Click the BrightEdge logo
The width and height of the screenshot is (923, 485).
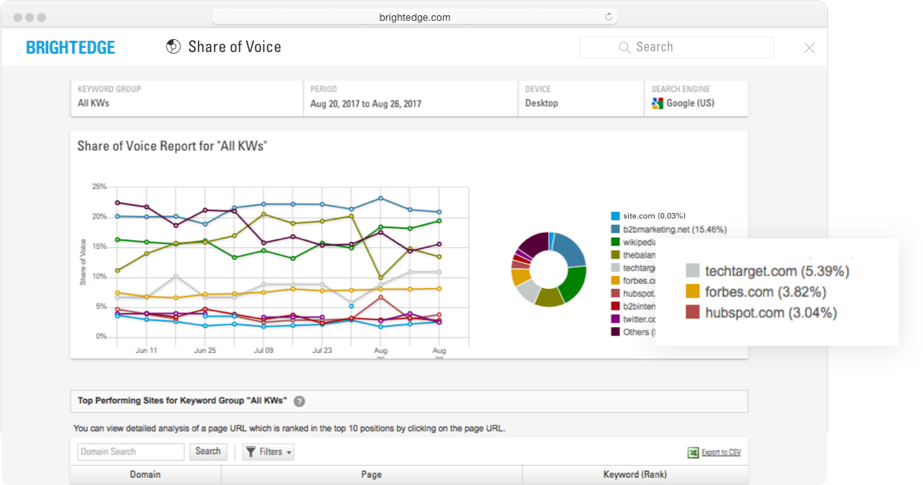coord(71,48)
